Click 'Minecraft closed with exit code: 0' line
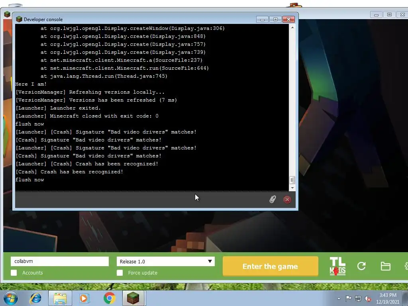The height and width of the screenshot is (306, 408). pos(87,116)
